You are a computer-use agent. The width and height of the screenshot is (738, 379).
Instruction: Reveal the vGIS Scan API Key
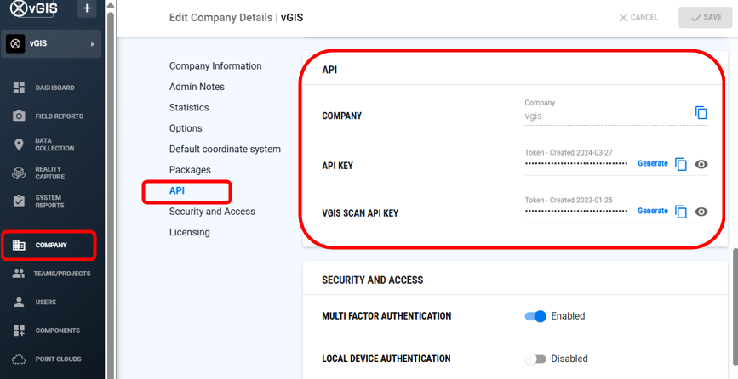[701, 212]
